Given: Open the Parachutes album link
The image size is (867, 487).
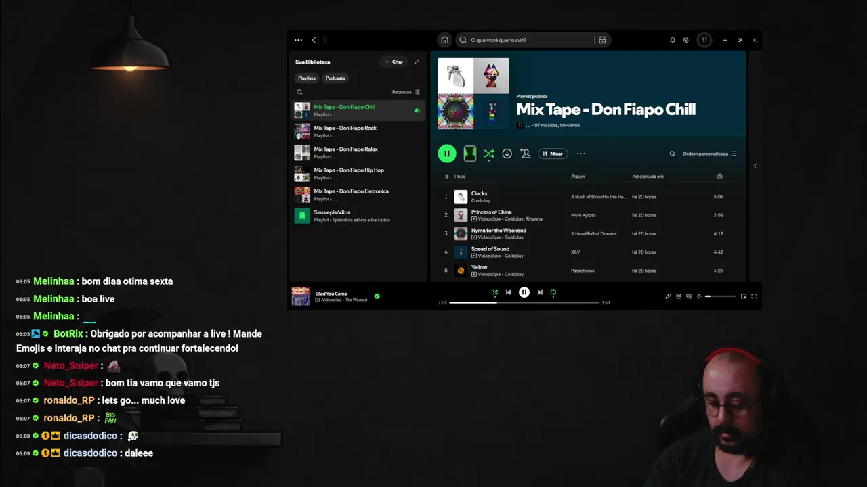Looking at the screenshot, I should [583, 271].
